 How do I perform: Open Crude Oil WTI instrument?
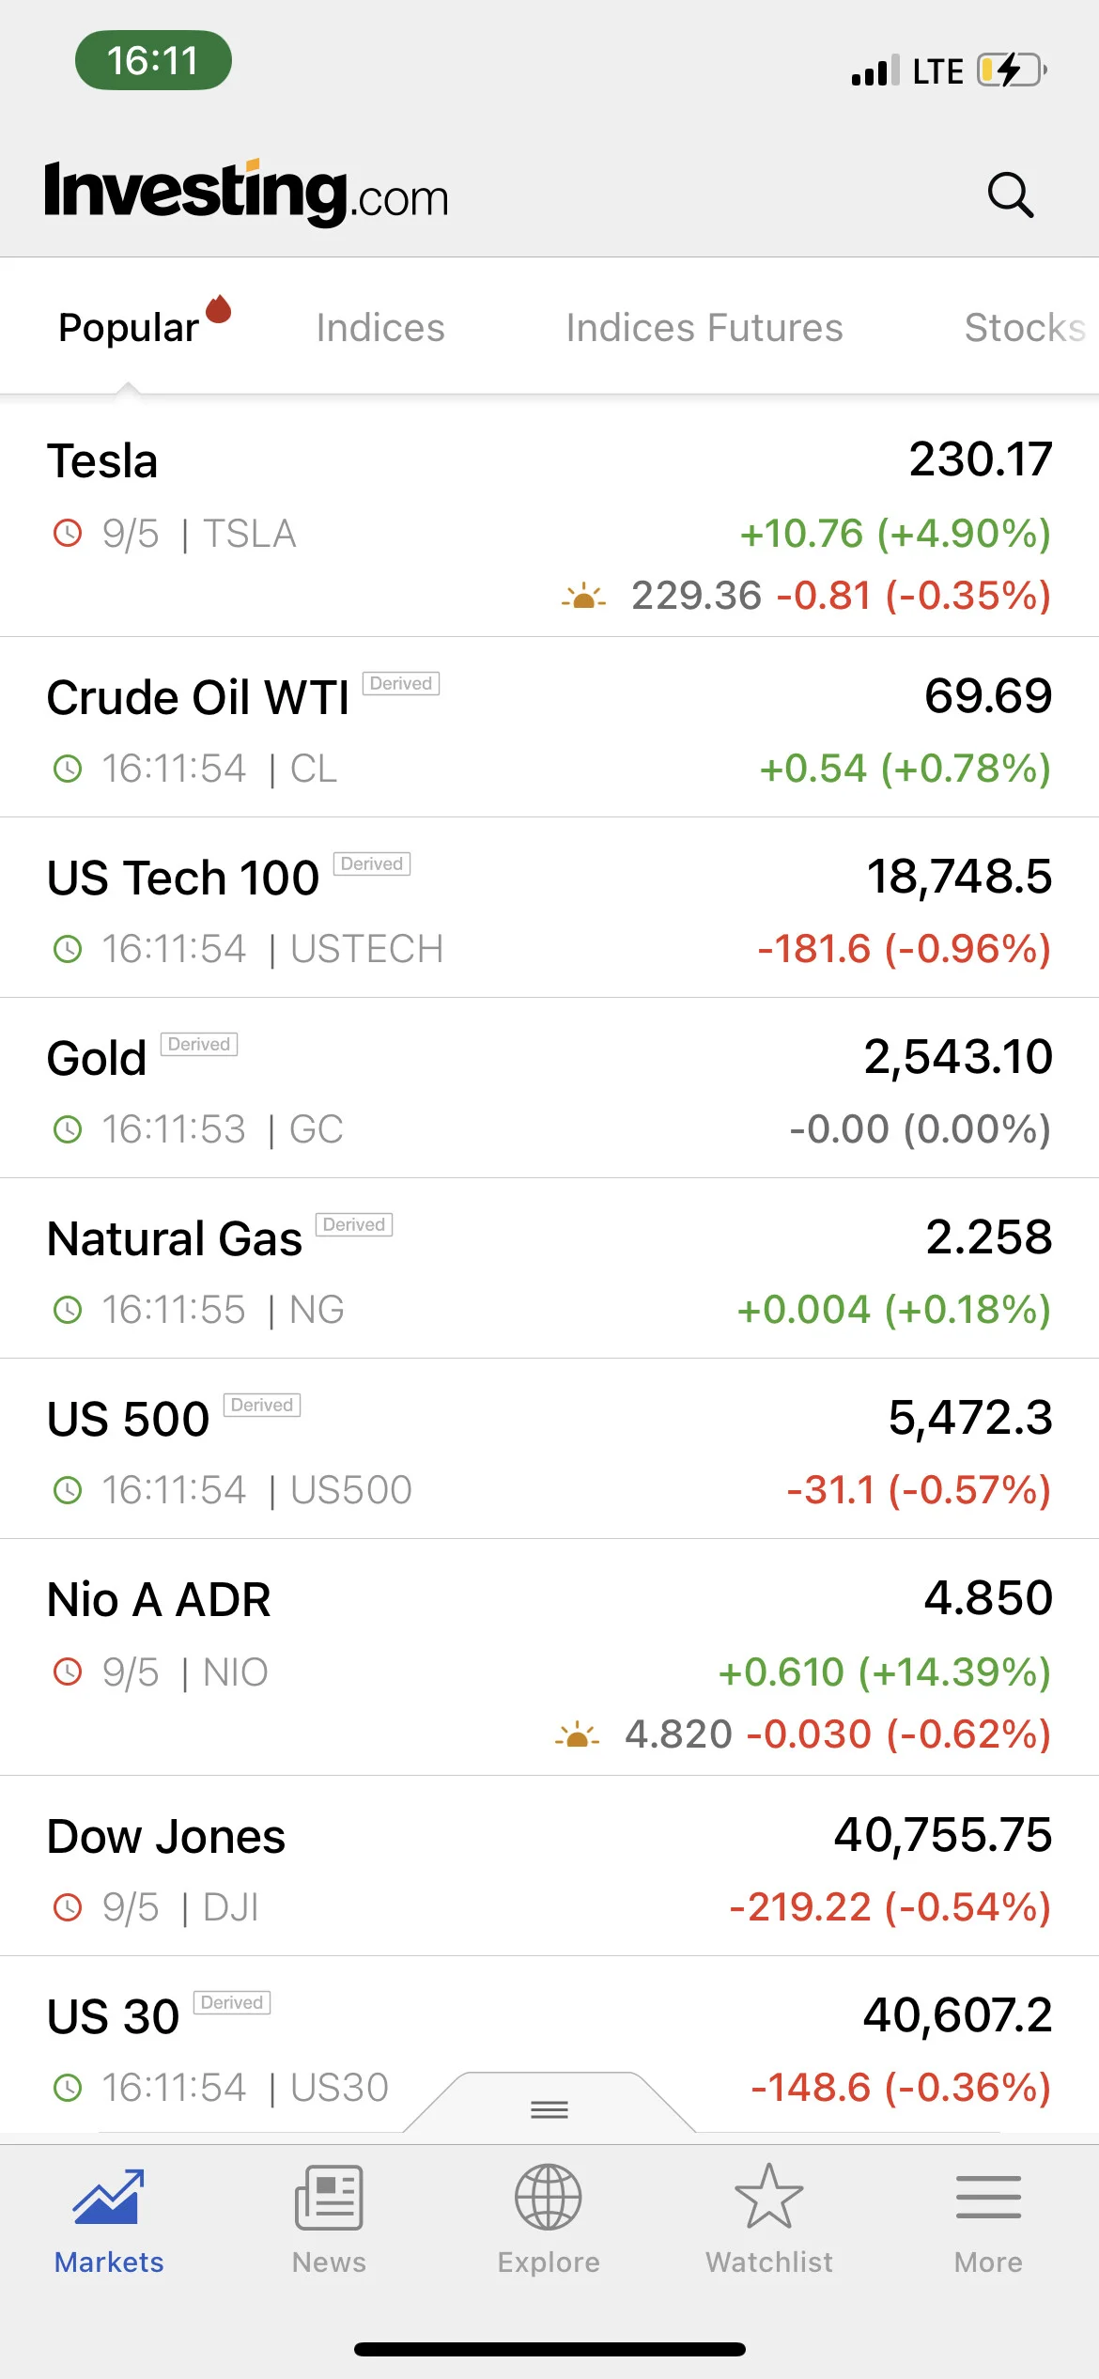tap(549, 728)
